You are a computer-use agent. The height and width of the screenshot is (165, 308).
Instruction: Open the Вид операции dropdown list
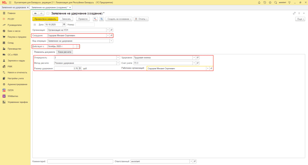(x=111, y=41)
